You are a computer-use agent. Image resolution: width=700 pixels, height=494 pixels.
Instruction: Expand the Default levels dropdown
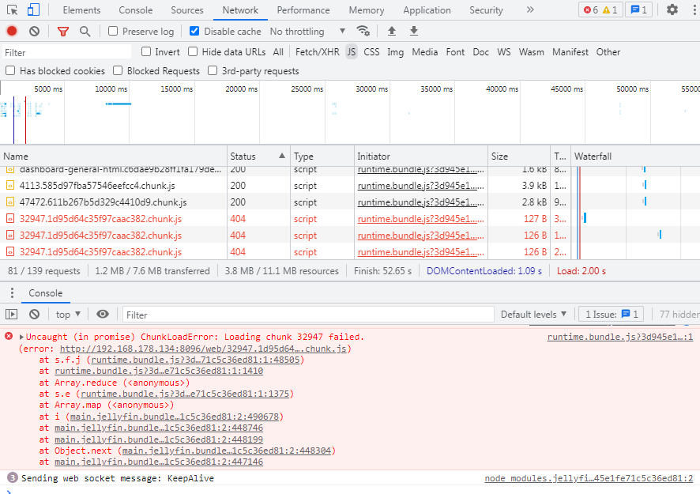tap(533, 315)
